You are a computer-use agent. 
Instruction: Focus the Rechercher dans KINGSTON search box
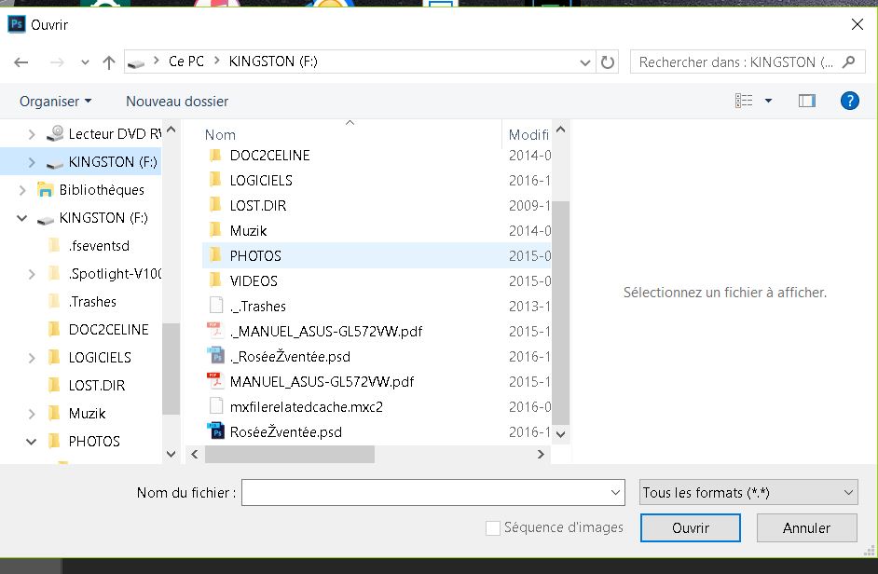[748, 61]
